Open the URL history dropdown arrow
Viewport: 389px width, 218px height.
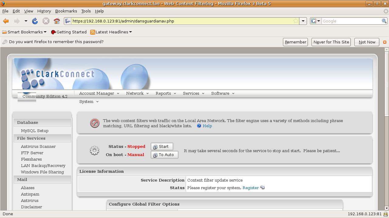pyautogui.click(x=303, y=21)
